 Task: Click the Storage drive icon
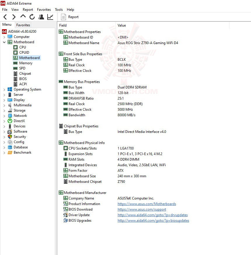click(x=10, y=110)
